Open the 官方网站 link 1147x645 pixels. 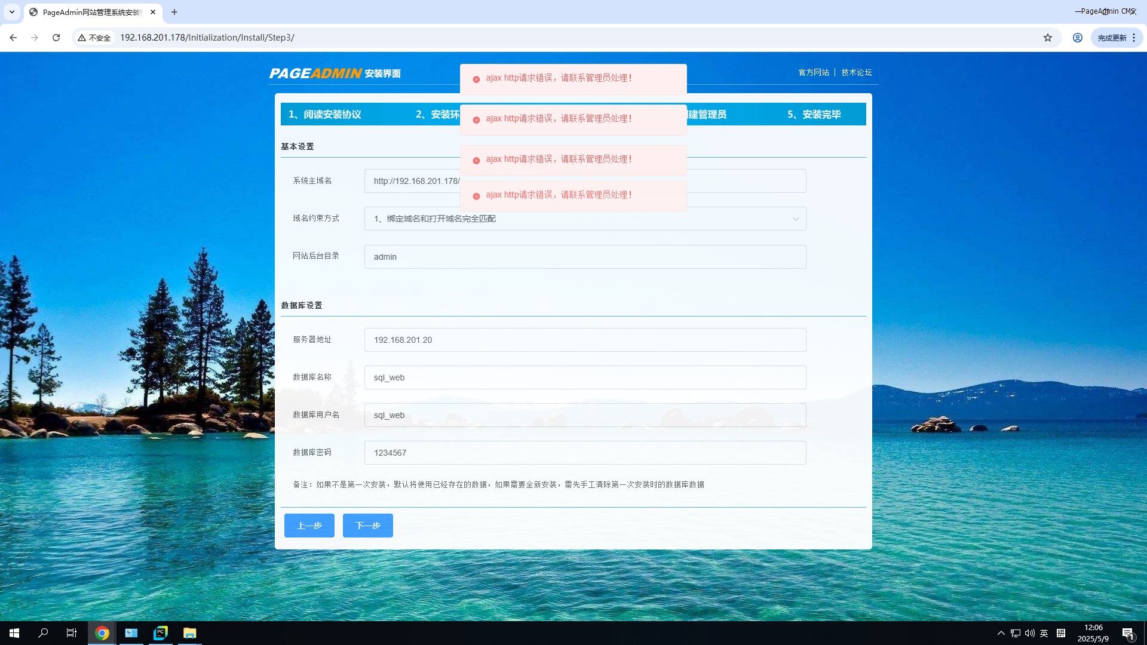click(x=814, y=72)
